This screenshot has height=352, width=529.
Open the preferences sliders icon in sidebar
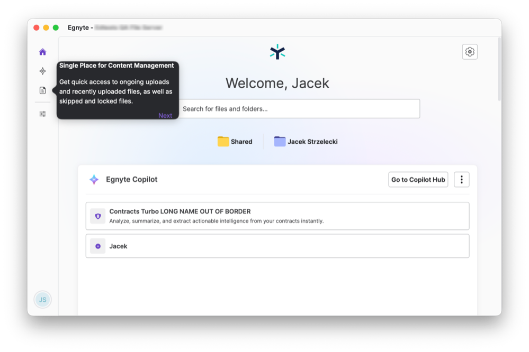pyautogui.click(x=42, y=113)
